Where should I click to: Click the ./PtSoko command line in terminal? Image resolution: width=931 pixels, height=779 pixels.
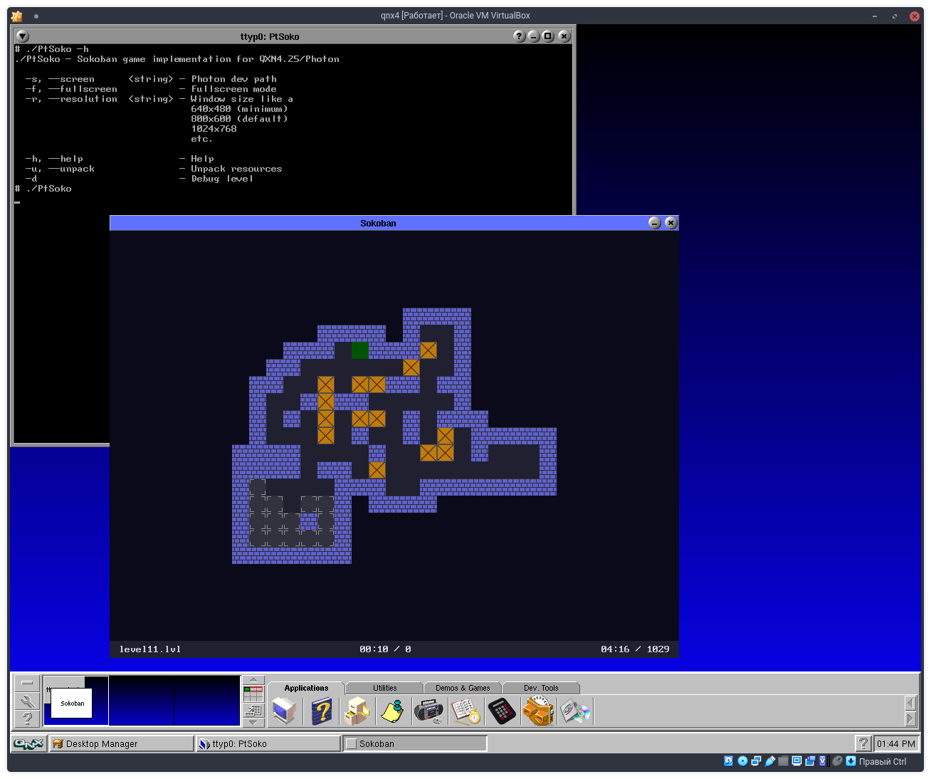coord(43,189)
